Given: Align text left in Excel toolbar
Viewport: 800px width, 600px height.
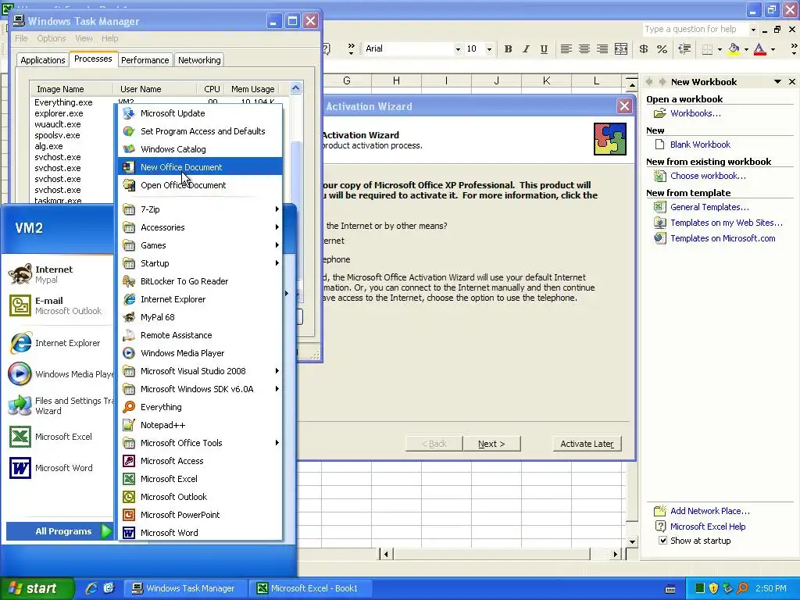Looking at the screenshot, I should [x=566, y=49].
